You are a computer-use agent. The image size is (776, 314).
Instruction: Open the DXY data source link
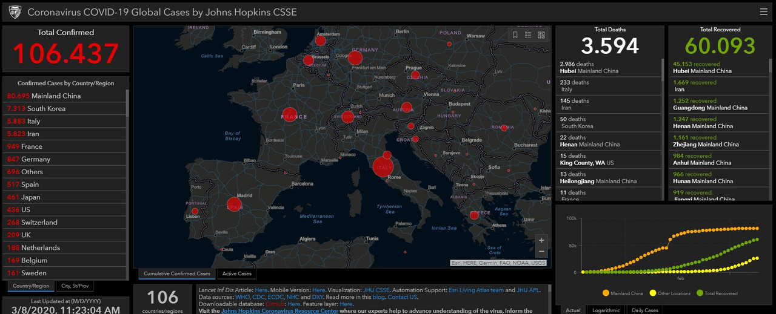(318, 297)
